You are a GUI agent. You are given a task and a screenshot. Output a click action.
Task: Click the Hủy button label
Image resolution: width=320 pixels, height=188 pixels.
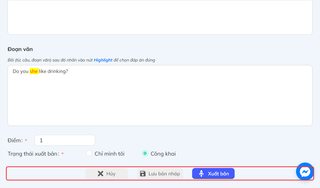click(111, 174)
